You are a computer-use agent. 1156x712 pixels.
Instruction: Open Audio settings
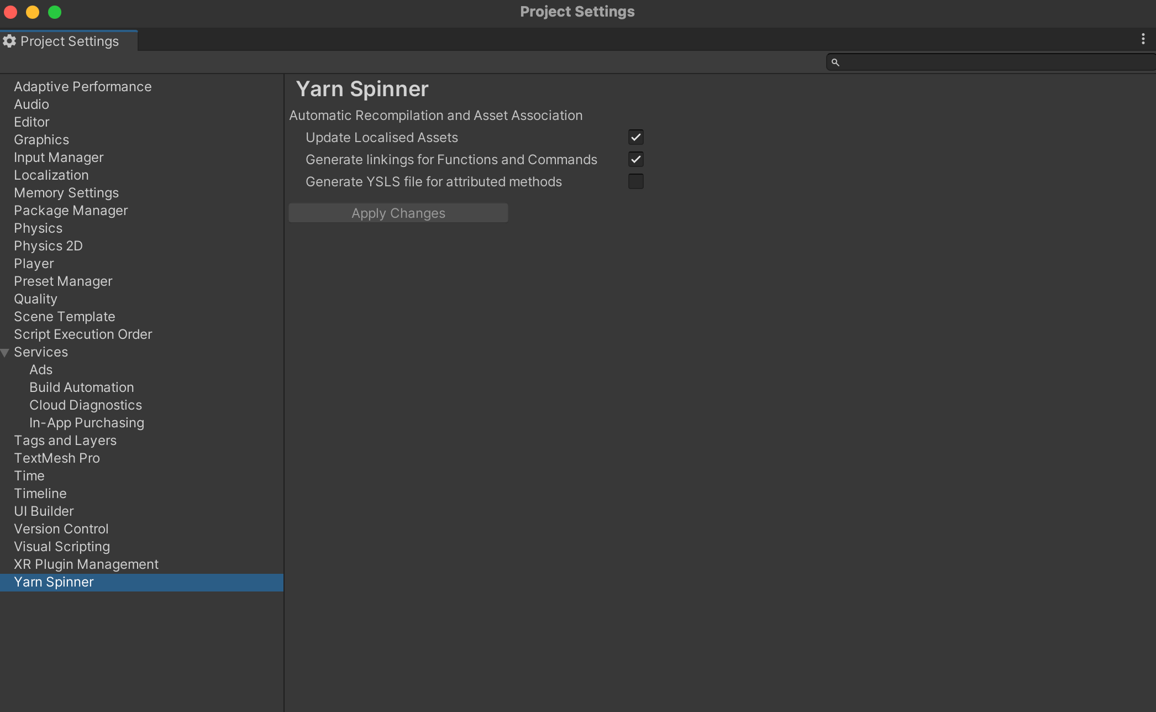(x=31, y=104)
